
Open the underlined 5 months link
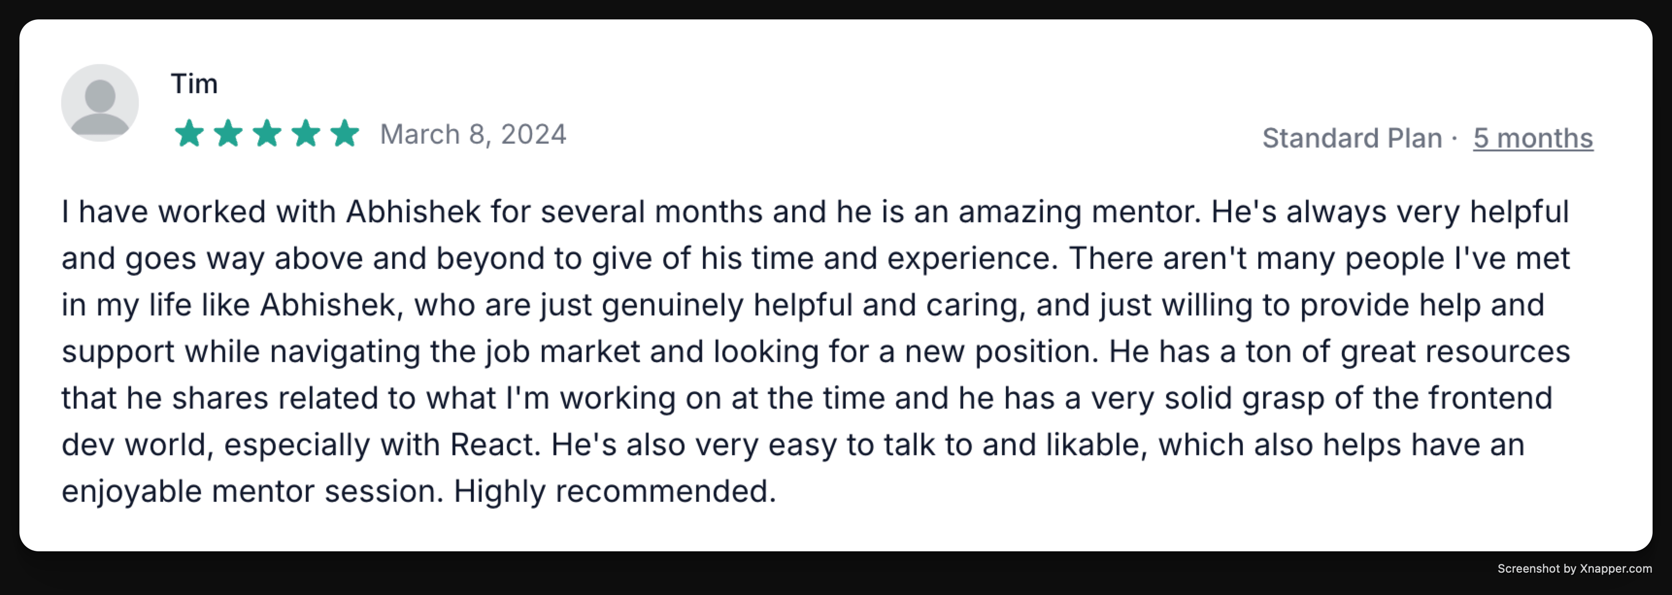point(1533,138)
